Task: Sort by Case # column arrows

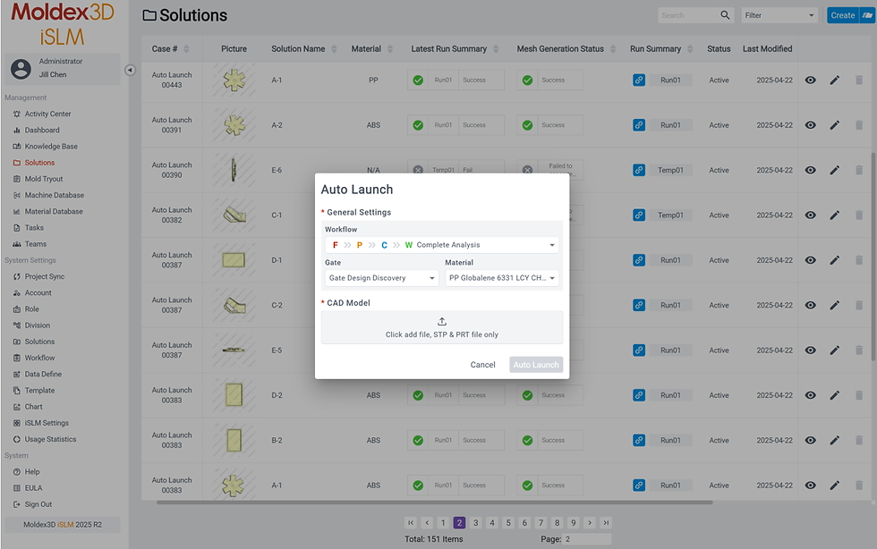Action: [x=186, y=49]
